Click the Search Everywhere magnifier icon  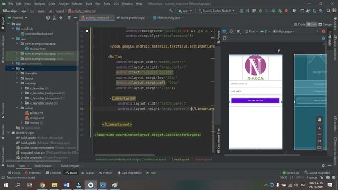coord(328,11)
